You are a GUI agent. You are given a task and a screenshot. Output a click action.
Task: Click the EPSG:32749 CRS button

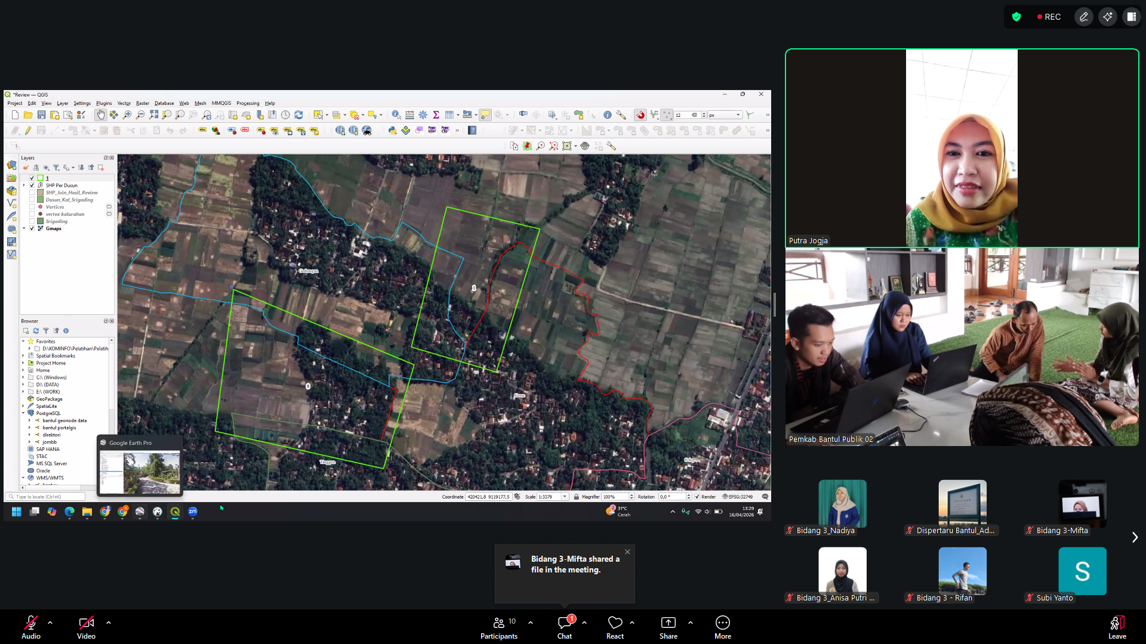pos(738,497)
